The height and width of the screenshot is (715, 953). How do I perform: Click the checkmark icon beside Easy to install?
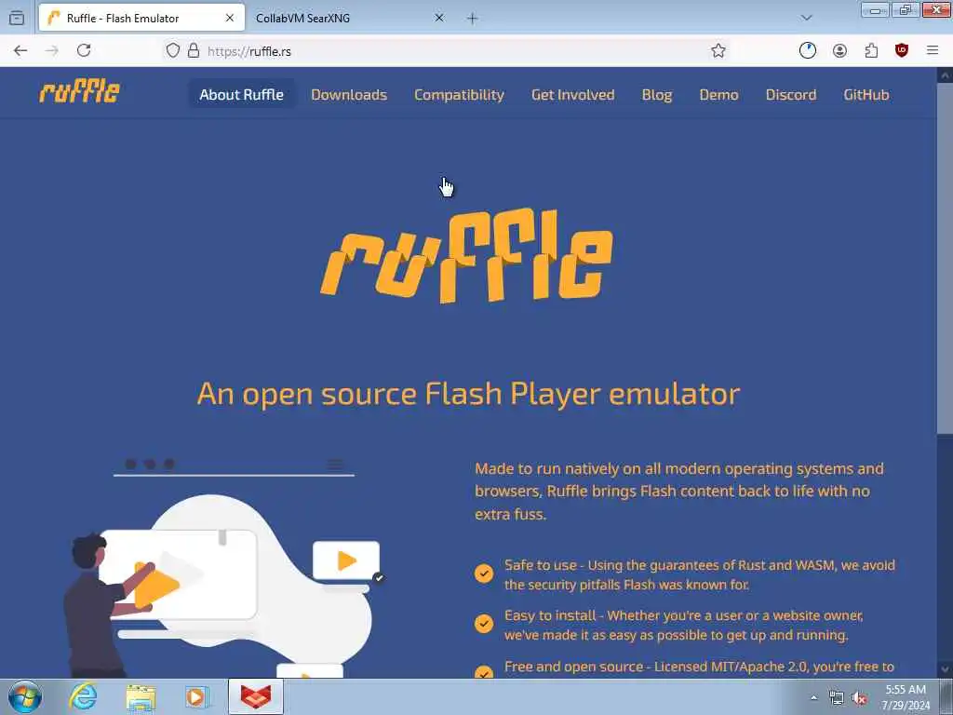[x=484, y=624]
